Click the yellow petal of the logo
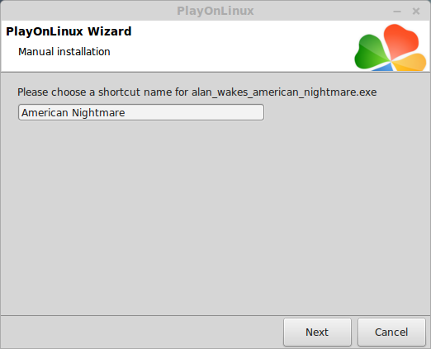 (x=410, y=63)
